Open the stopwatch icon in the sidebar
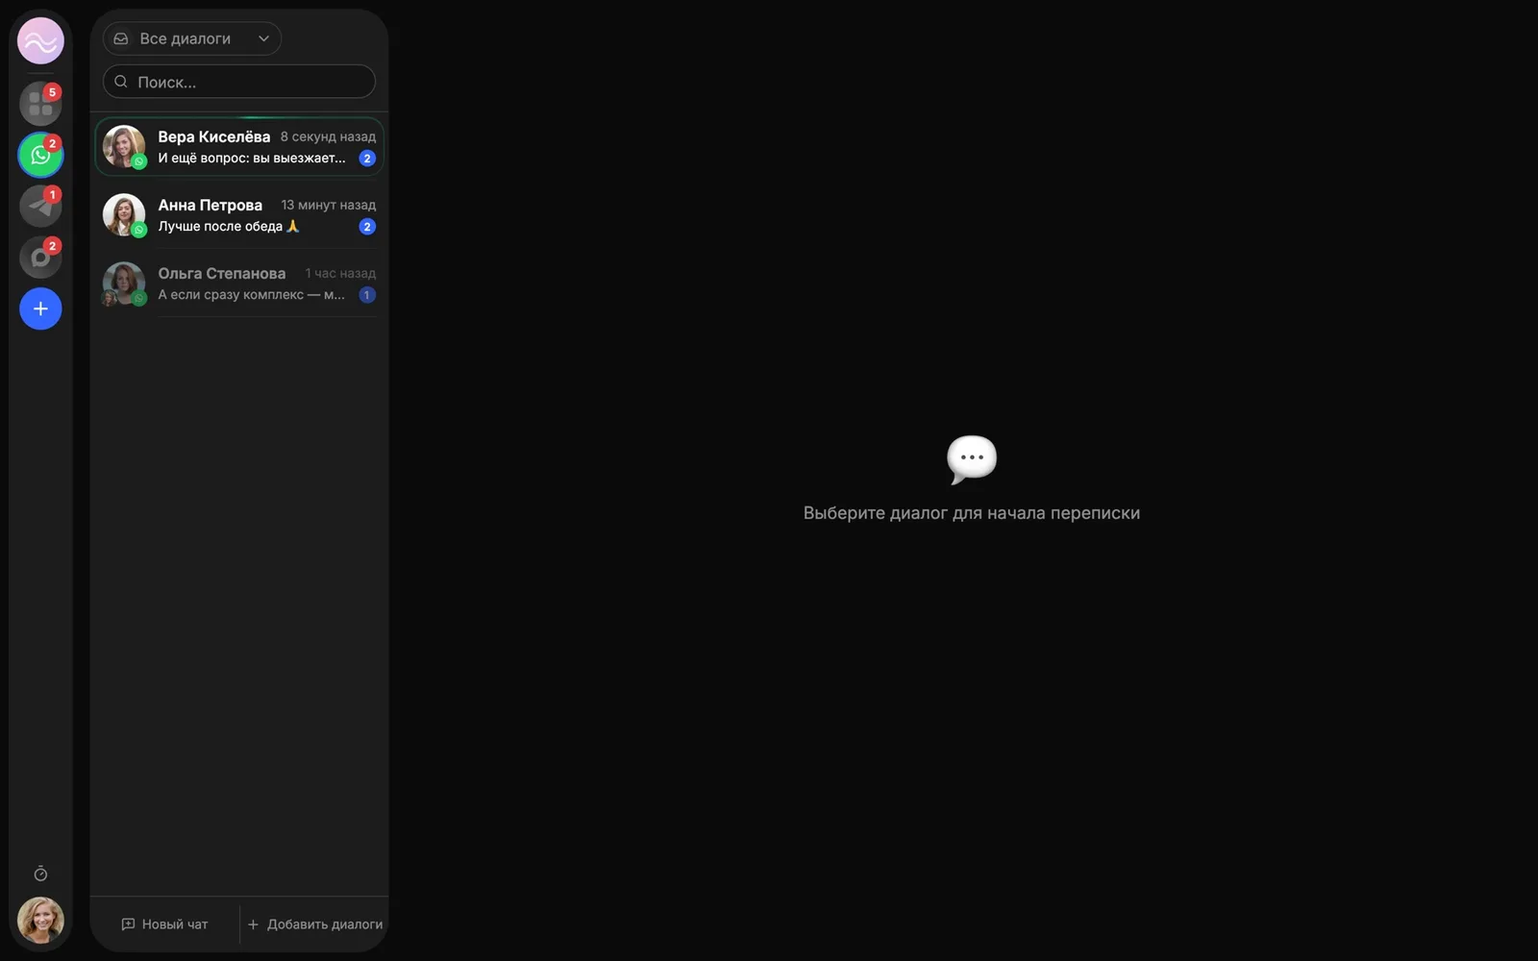The width and height of the screenshot is (1538, 961). click(x=40, y=874)
